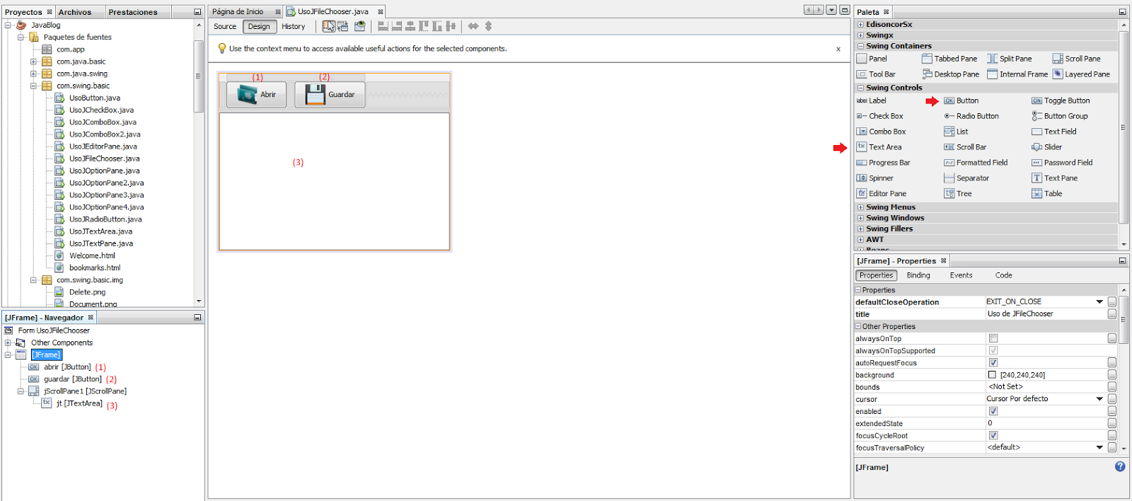Switch to History view
The width and height of the screenshot is (1132, 501).
[293, 26]
